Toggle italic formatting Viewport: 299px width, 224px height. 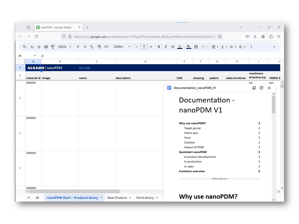pyautogui.click(x=165, y=47)
